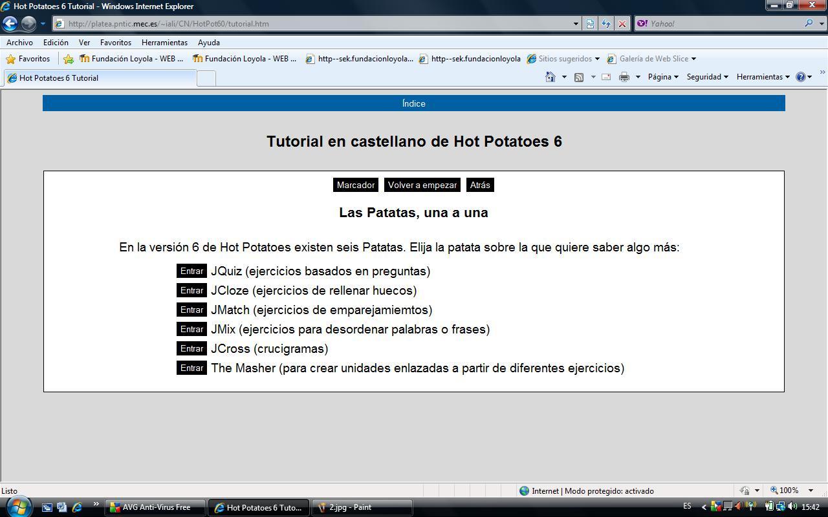The width and height of the screenshot is (828, 517).
Task: Open the Edición menu
Action: point(56,42)
